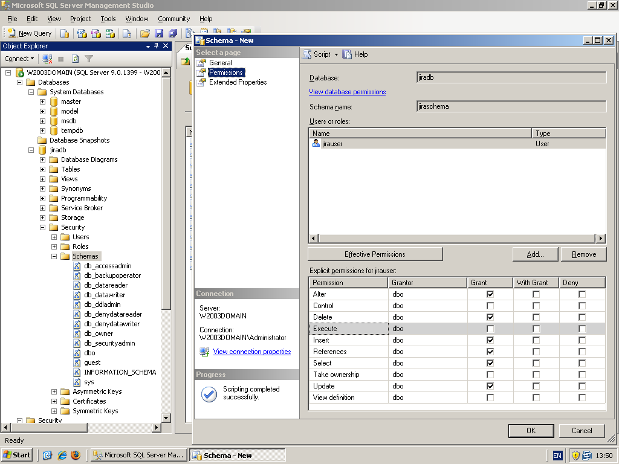The image size is (619, 464).
Task: Check Grant for Execute permission
Action: point(490,329)
